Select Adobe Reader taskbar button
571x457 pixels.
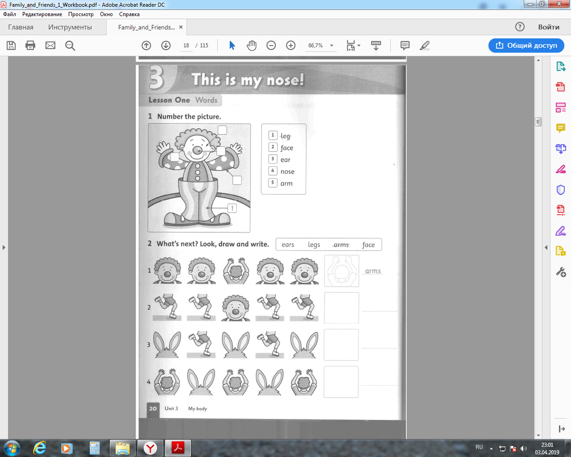click(x=178, y=448)
